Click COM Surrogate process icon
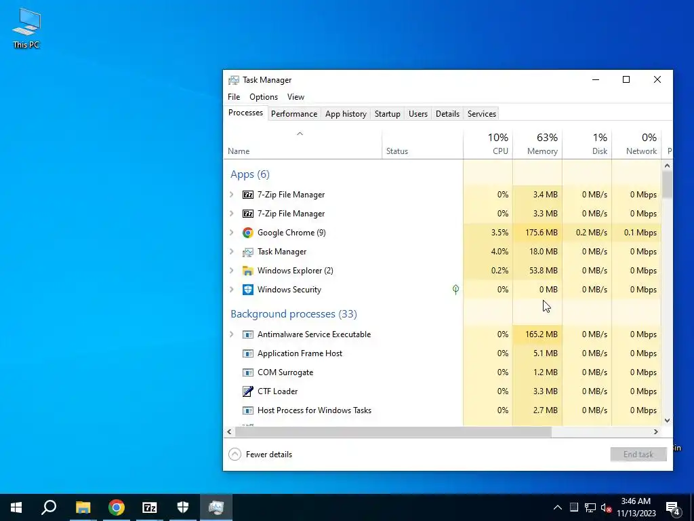This screenshot has width=694, height=521. (248, 372)
